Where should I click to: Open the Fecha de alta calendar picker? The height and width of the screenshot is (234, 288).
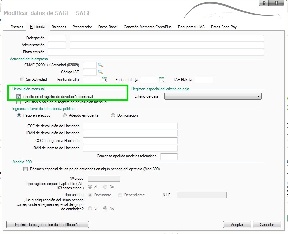point(104,80)
